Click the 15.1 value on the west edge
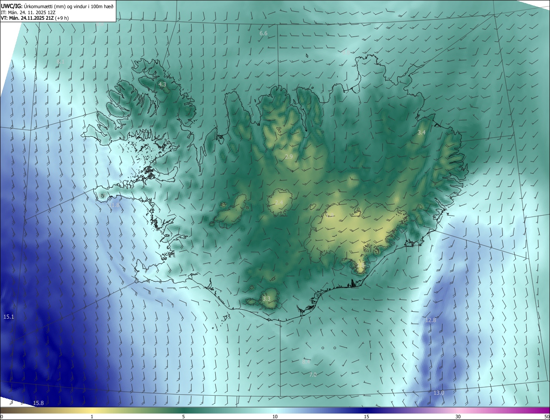Viewport: 550px width, 420px height. pos(9,317)
